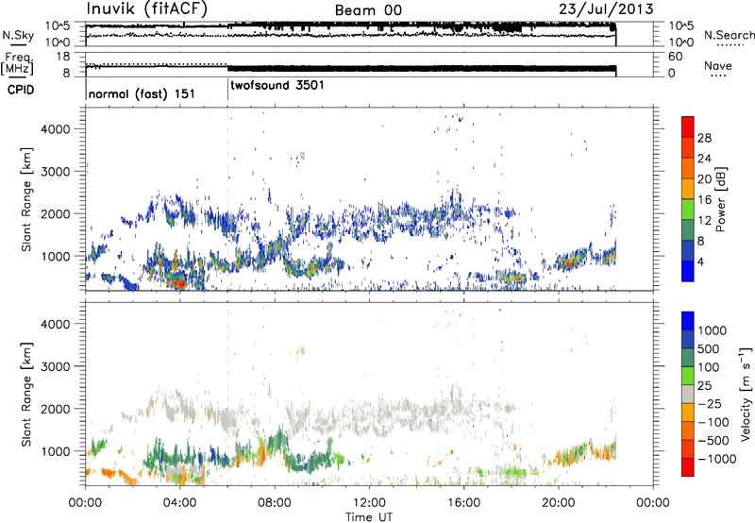Click the '25' Velocity scale value
The width and height of the screenshot is (755, 523).
point(704,386)
